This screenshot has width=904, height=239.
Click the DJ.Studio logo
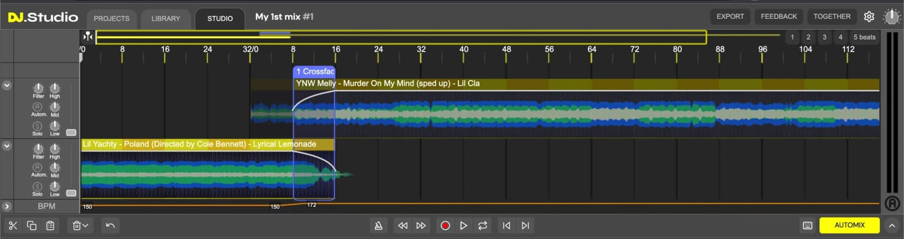pyautogui.click(x=43, y=18)
